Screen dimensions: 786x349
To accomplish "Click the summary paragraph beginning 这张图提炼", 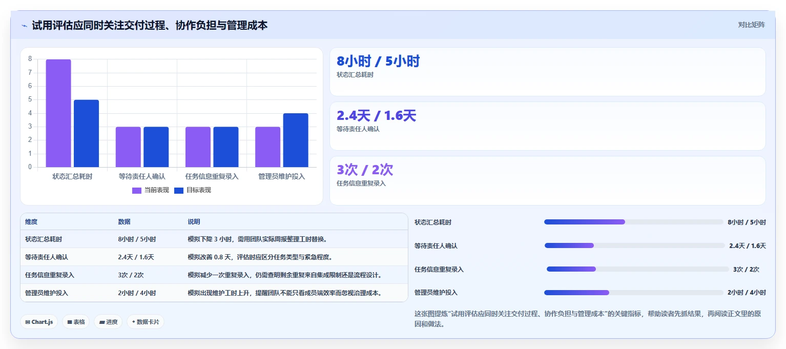I will [588, 319].
